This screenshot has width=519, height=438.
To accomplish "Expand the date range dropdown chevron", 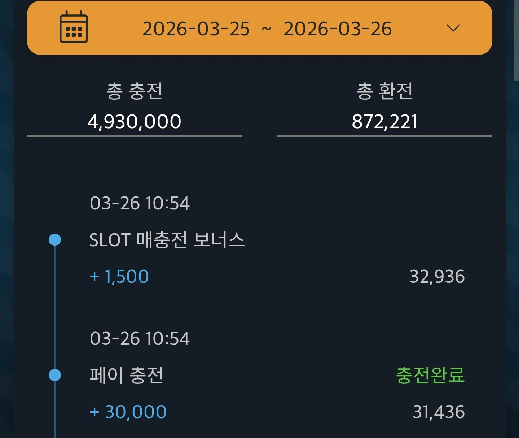I will coord(453,28).
